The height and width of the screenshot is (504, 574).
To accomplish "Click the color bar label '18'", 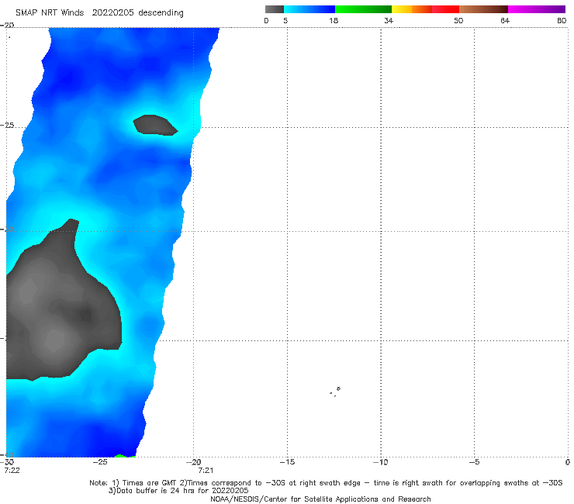I will click(x=334, y=21).
